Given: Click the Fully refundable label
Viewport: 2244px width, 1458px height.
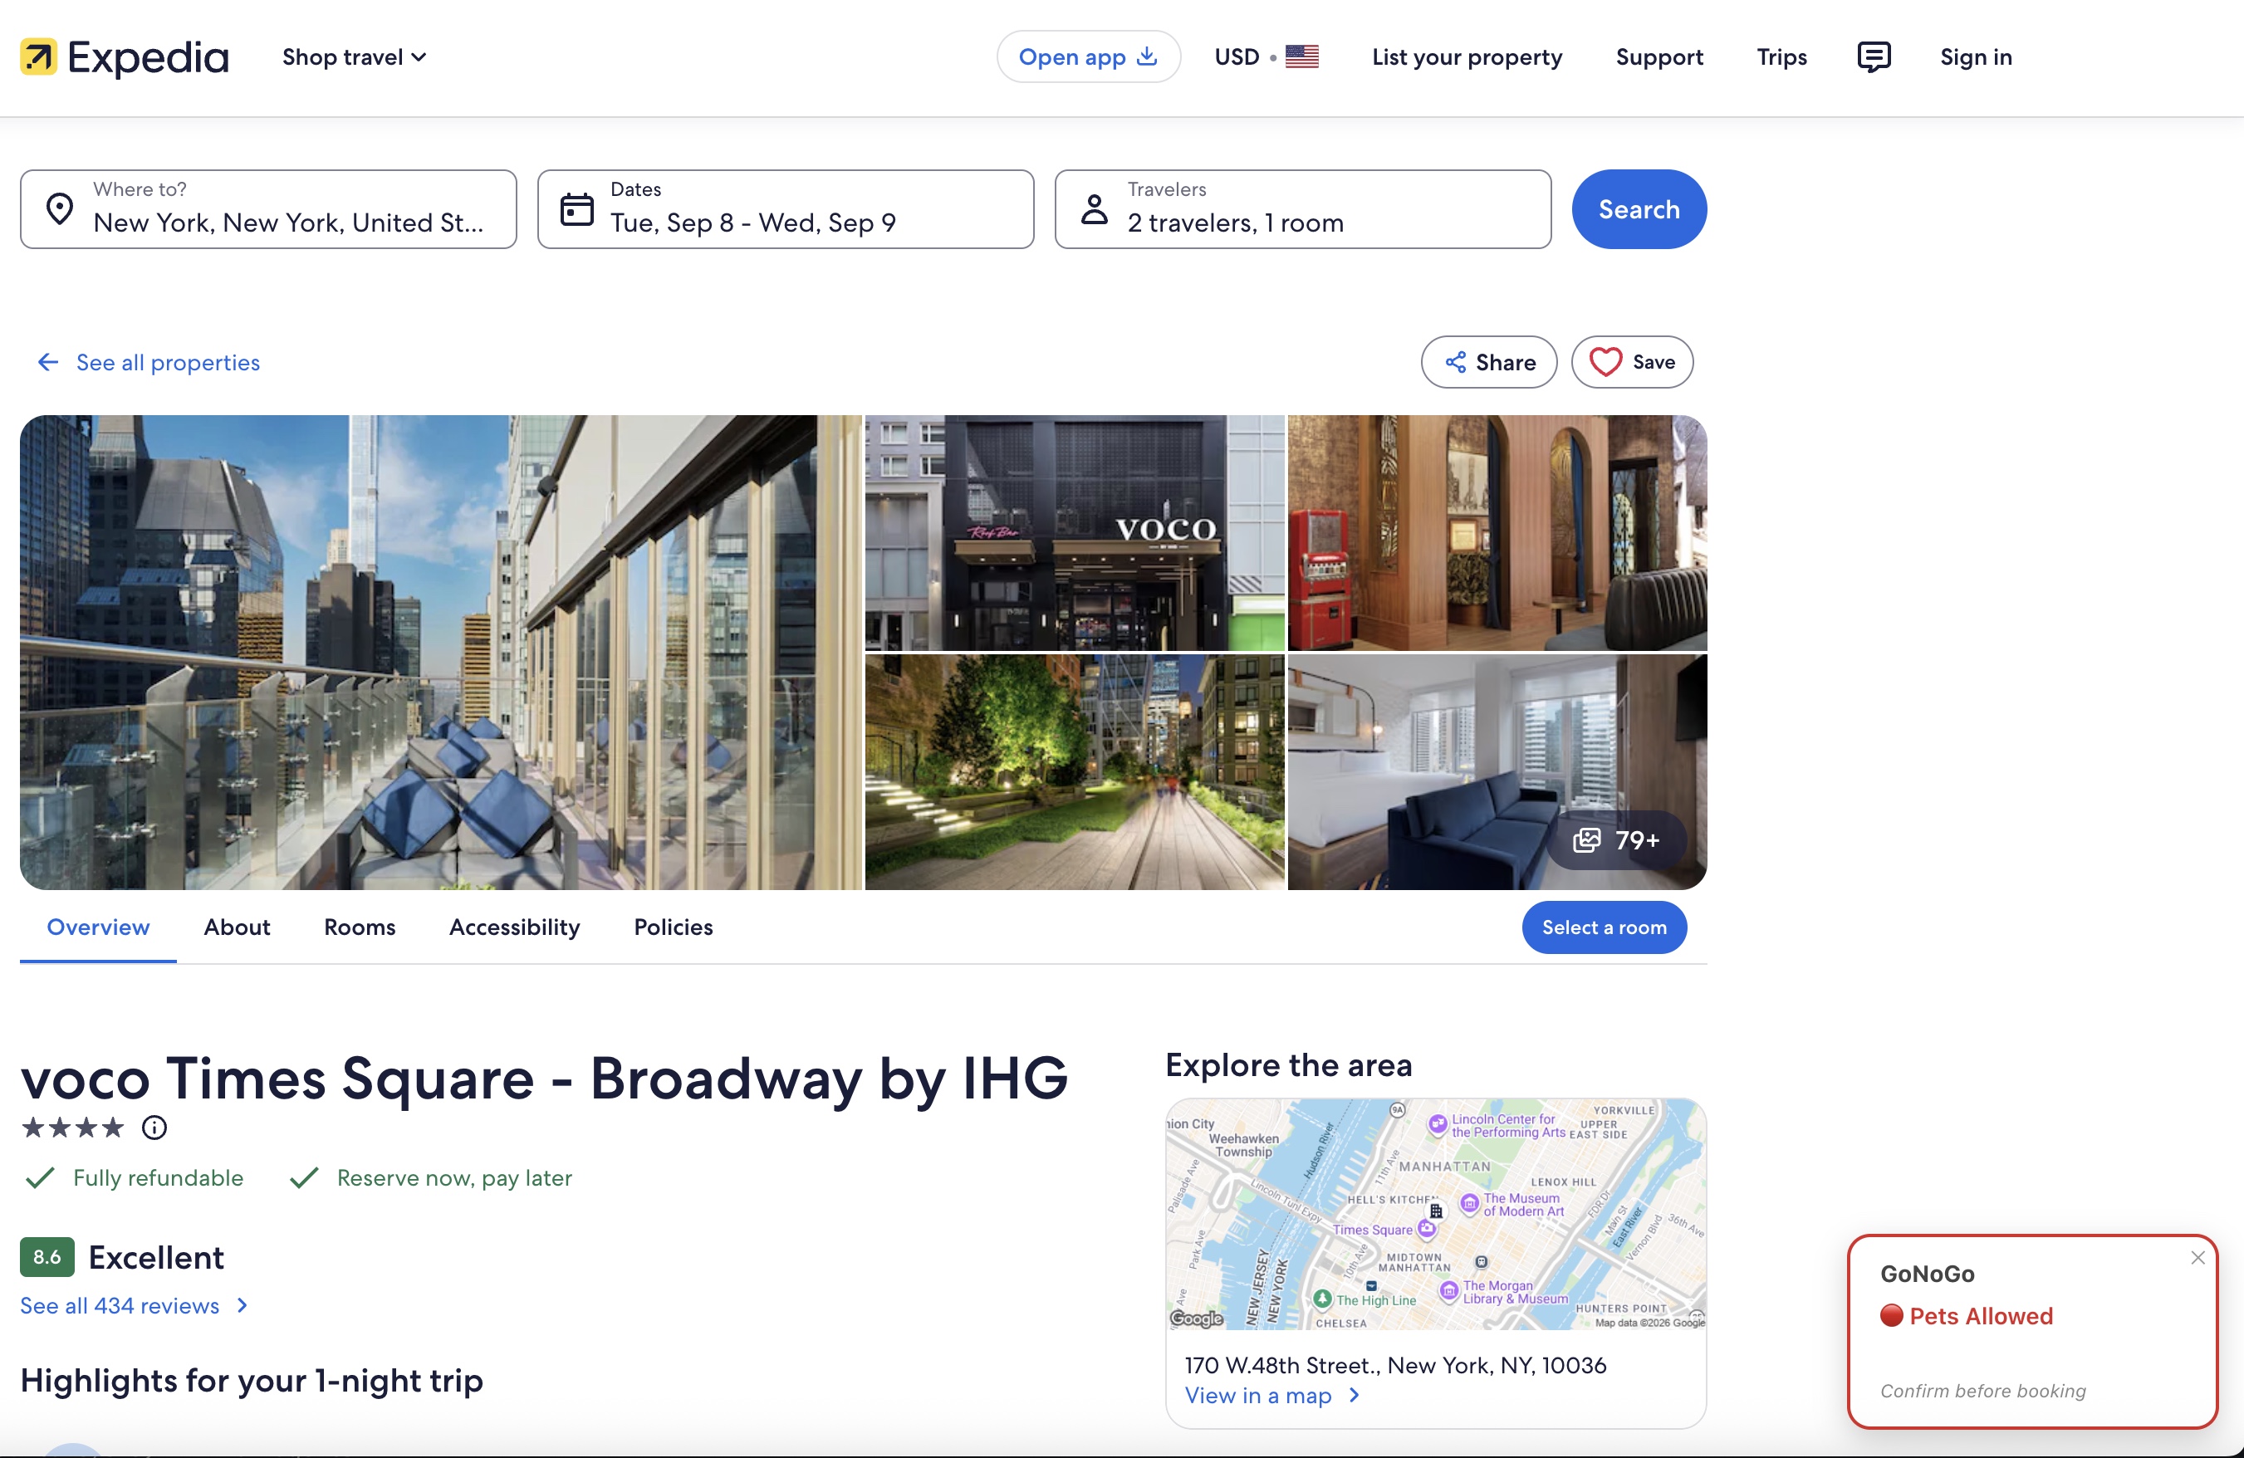Looking at the screenshot, I should pos(158,1178).
